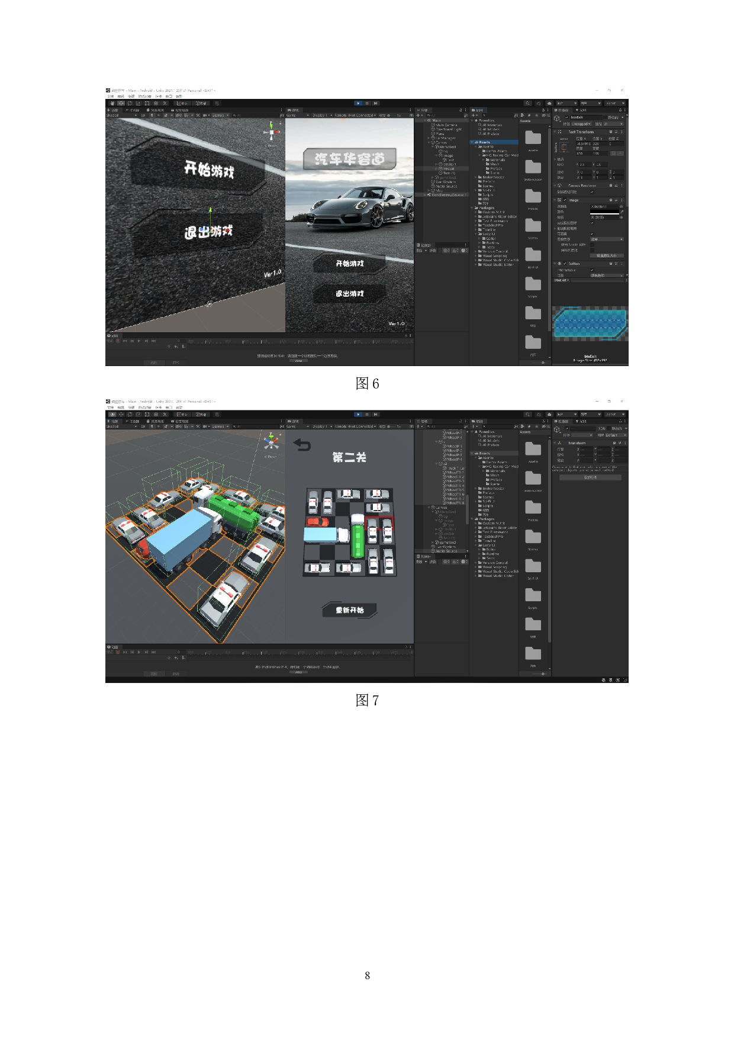Expand the BrokenVector folder in the upper Project tree

[x=476, y=177]
